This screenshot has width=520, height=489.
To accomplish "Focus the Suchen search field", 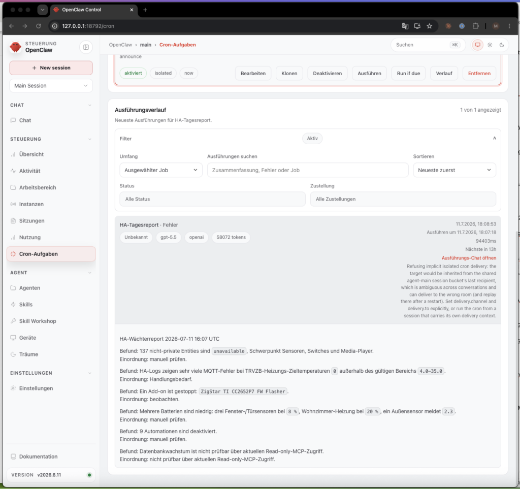I will tap(428, 45).
